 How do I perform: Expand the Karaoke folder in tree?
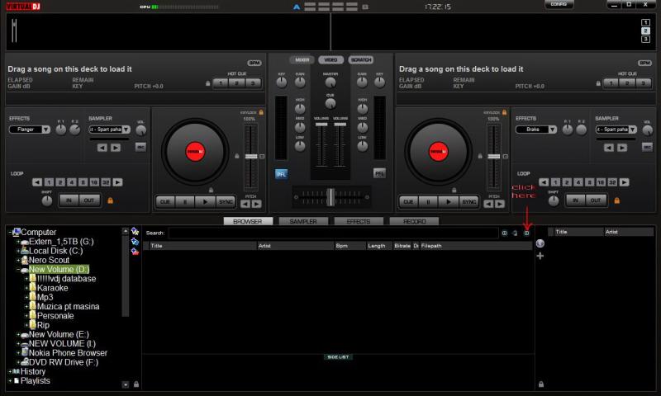(x=27, y=288)
